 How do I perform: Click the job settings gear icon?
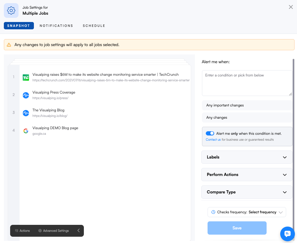11,10
